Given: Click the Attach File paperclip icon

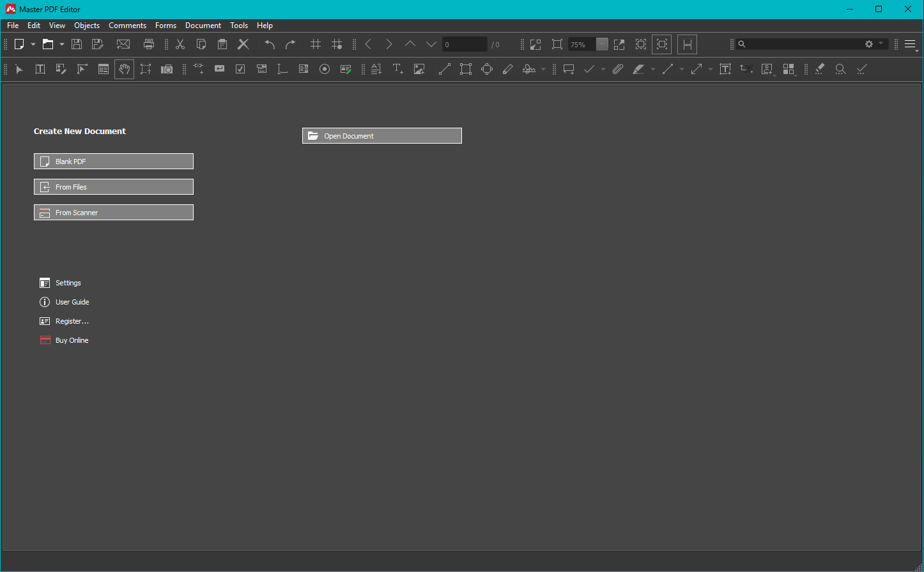Looking at the screenshot, I should (x=617, y=69).
